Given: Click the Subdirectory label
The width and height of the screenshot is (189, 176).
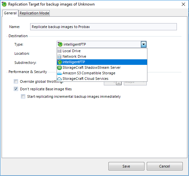Looking at the screenshot, I should 25,63.
